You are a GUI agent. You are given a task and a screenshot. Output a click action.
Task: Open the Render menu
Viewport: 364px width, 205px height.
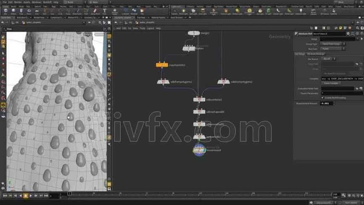(18, 2)
